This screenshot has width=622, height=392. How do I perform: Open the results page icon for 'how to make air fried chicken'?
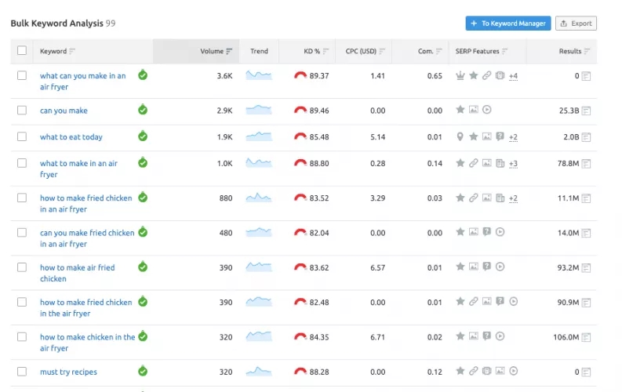pos(586,267)
